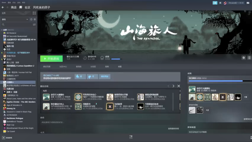Show +9 more unlocked achievements
Screen dimensions: 252x142
tap(246, 97)
